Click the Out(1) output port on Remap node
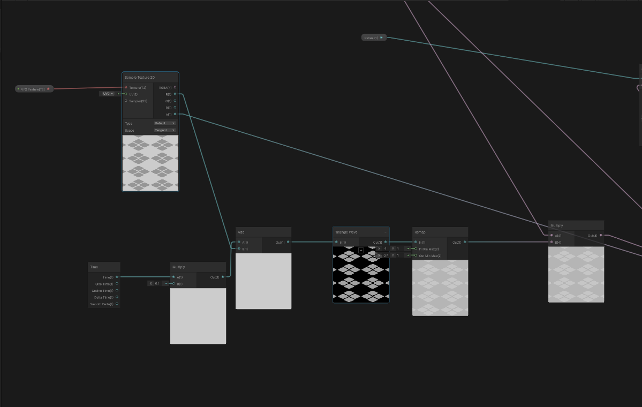Image resolution: width=642 pixels, height=407 pixels. click(465, 242)
